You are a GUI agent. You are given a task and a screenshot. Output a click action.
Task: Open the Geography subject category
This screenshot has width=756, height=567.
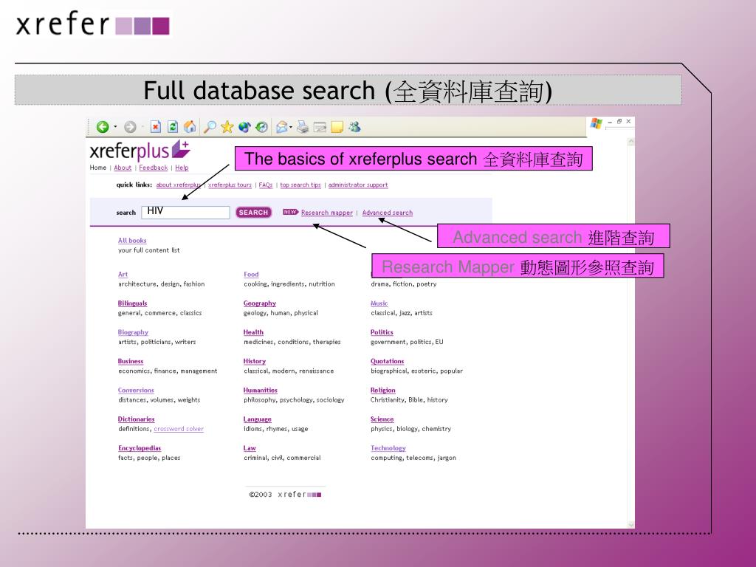click(260, 303)
